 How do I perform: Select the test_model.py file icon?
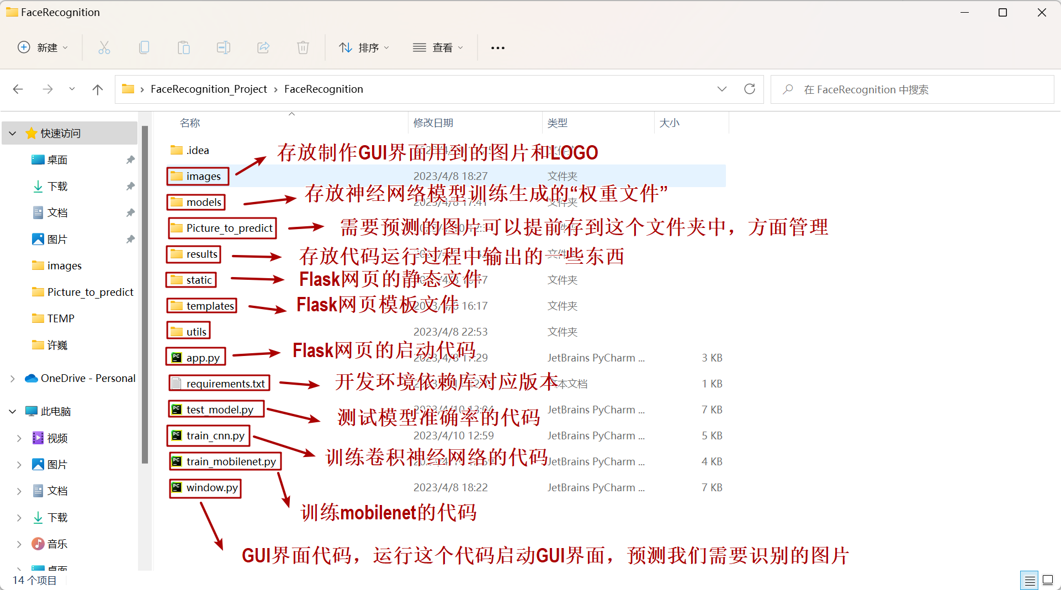click(x=177, y=409)
